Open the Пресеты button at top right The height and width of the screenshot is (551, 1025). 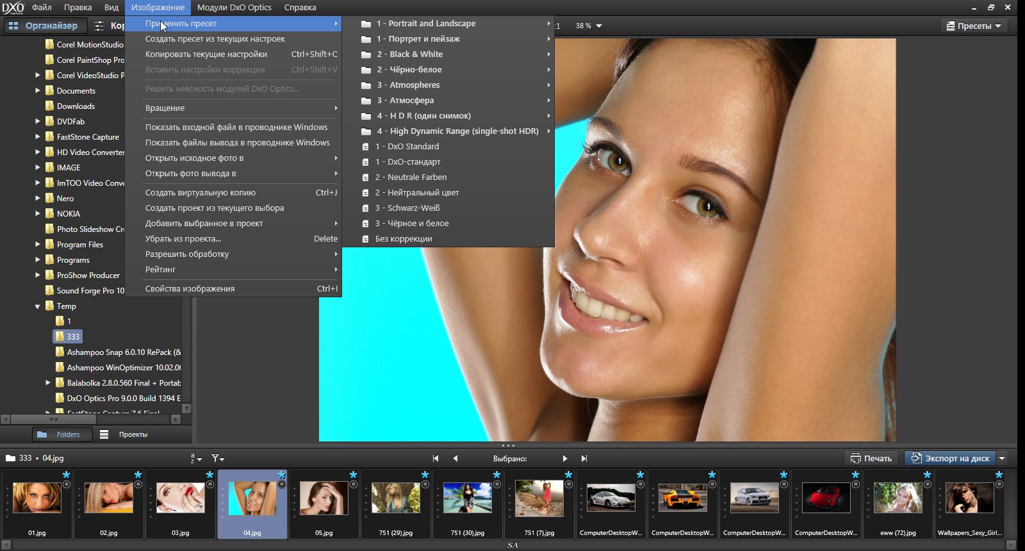pos(974,26)
